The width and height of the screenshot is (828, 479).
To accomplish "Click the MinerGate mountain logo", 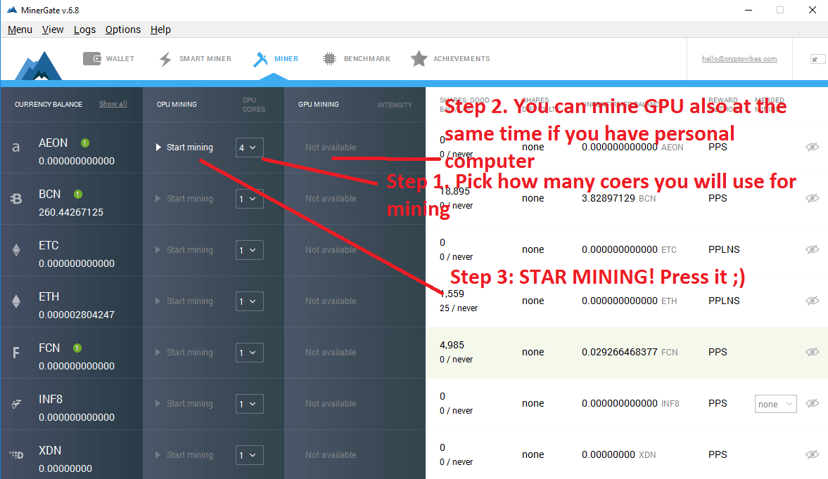I will tap(39, 65).
